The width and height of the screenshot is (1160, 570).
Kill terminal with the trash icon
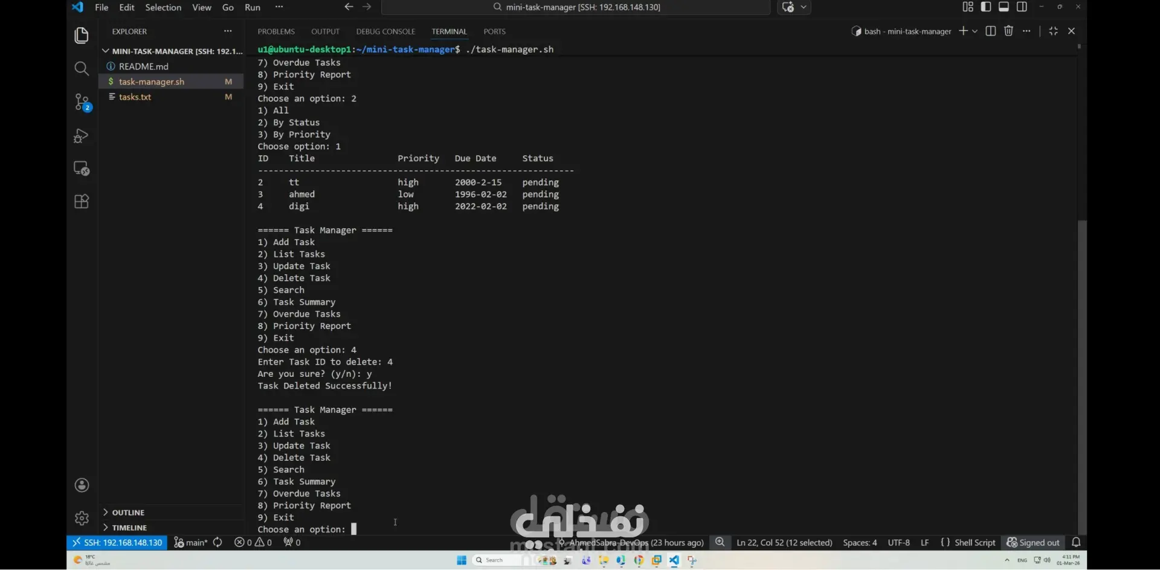(x=1008, y=31)
